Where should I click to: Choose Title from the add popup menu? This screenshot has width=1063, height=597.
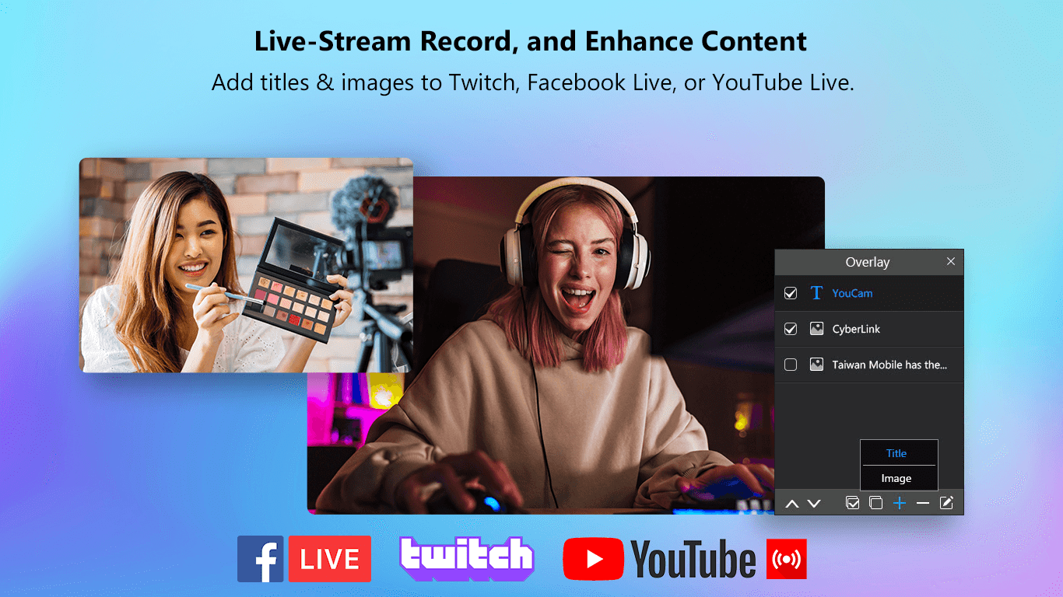point(896,453)
